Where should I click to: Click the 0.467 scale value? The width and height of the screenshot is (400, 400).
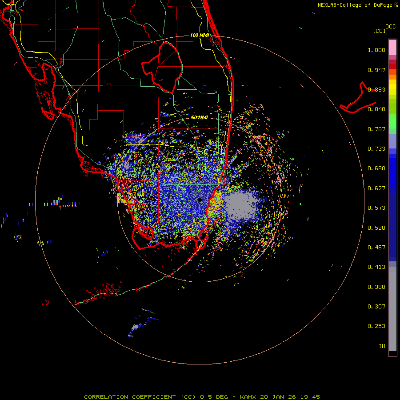[376, 248]
